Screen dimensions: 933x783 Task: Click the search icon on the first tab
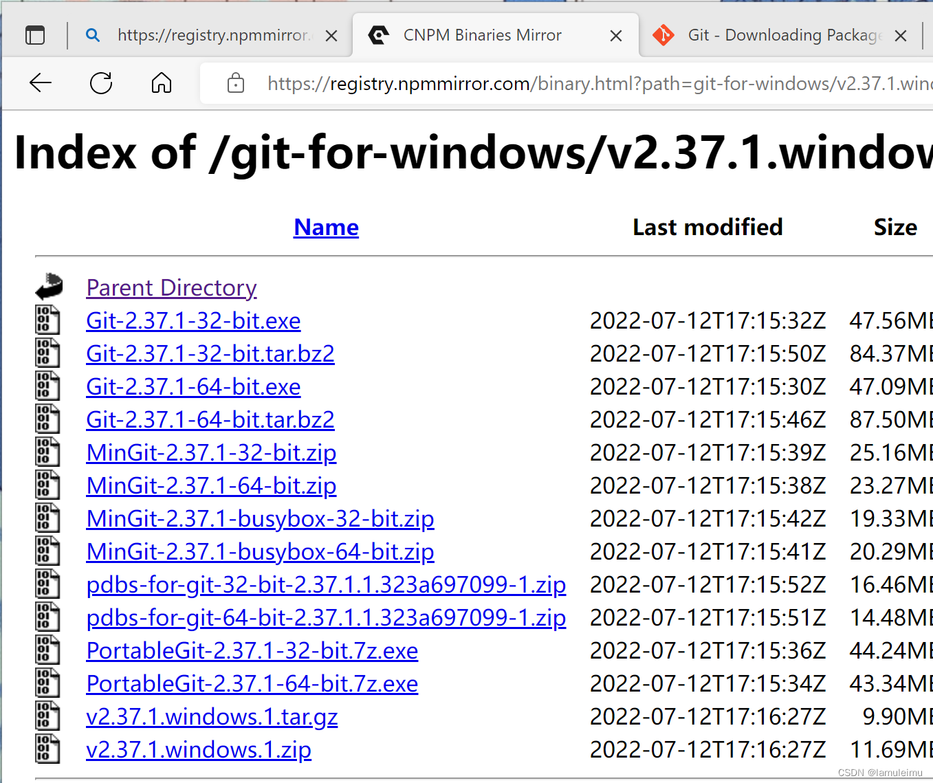93,35
